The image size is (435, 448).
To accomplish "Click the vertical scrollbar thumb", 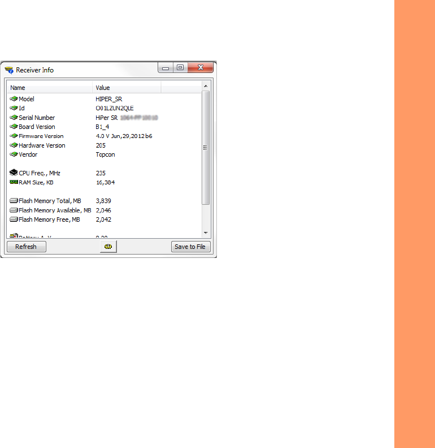I will coord(206,148).
